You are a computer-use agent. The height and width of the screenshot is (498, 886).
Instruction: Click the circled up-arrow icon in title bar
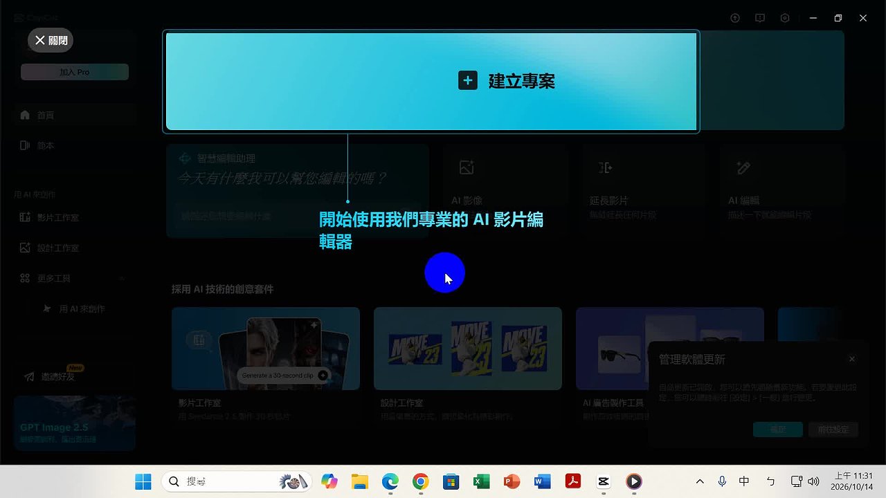click(735, 18)
